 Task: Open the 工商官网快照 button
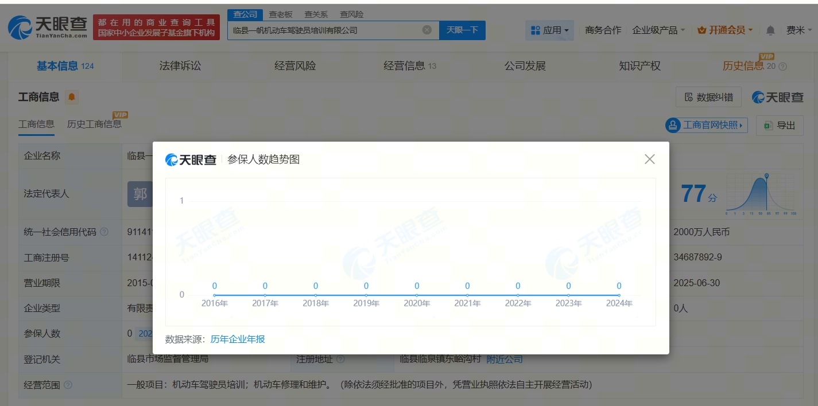(x=707, y=125)
